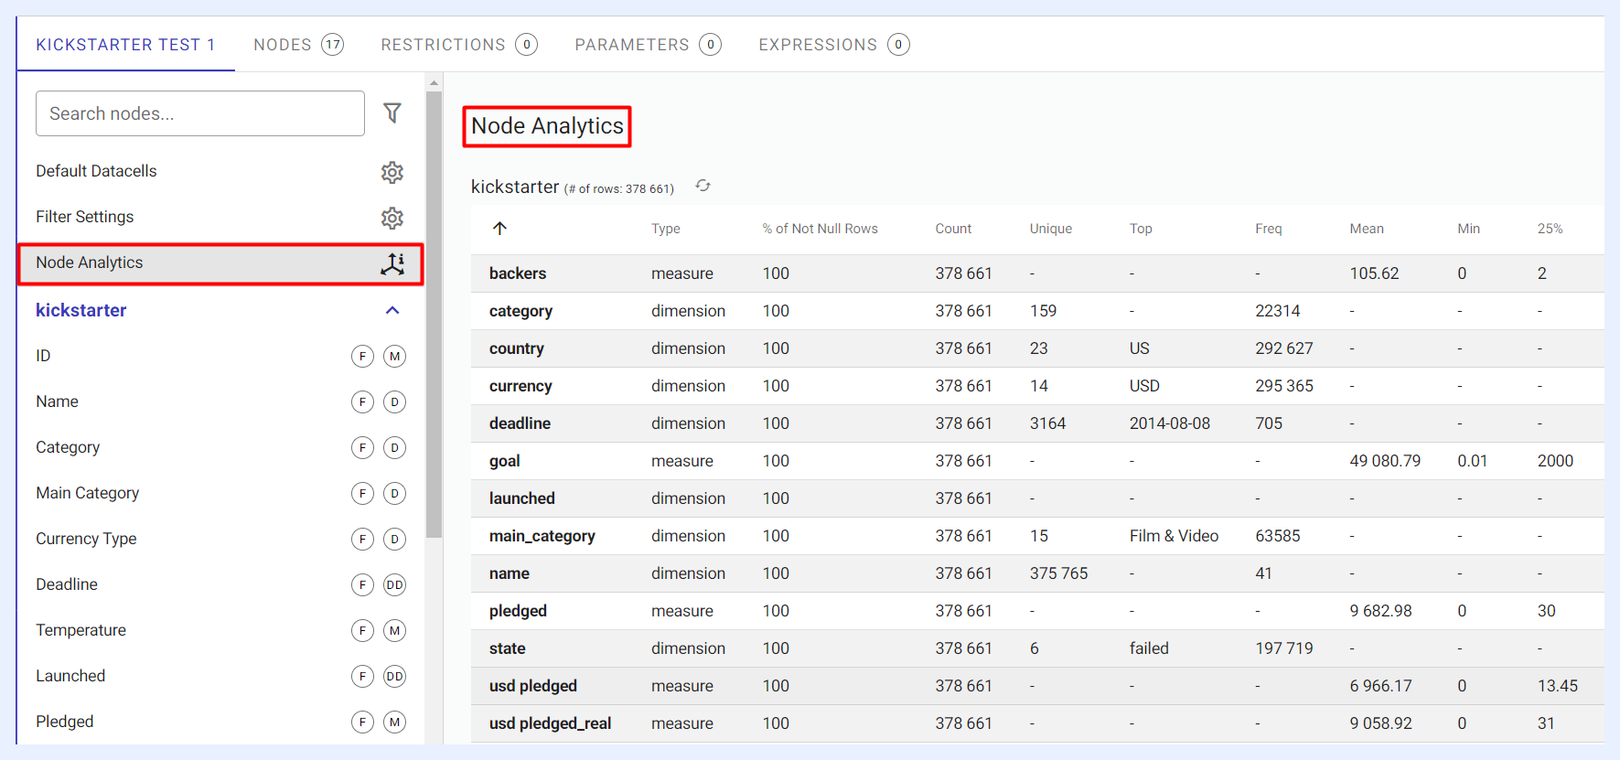Image resolution: width=1620 pixels, height=760 pixels.
Task: Click the M badge on Pledged row
Action: coord(394,722)
